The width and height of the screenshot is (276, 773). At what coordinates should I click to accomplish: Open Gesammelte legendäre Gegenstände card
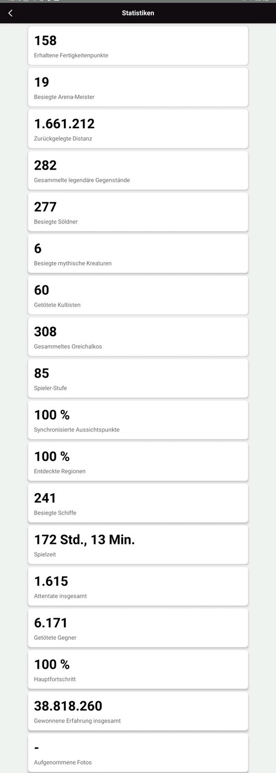138,170
